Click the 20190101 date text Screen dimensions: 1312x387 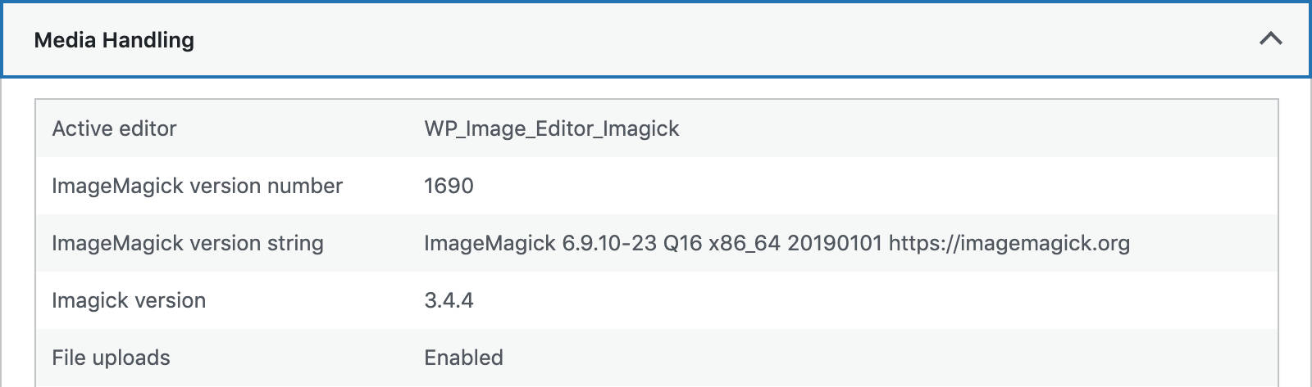click(x=834, y=243)
